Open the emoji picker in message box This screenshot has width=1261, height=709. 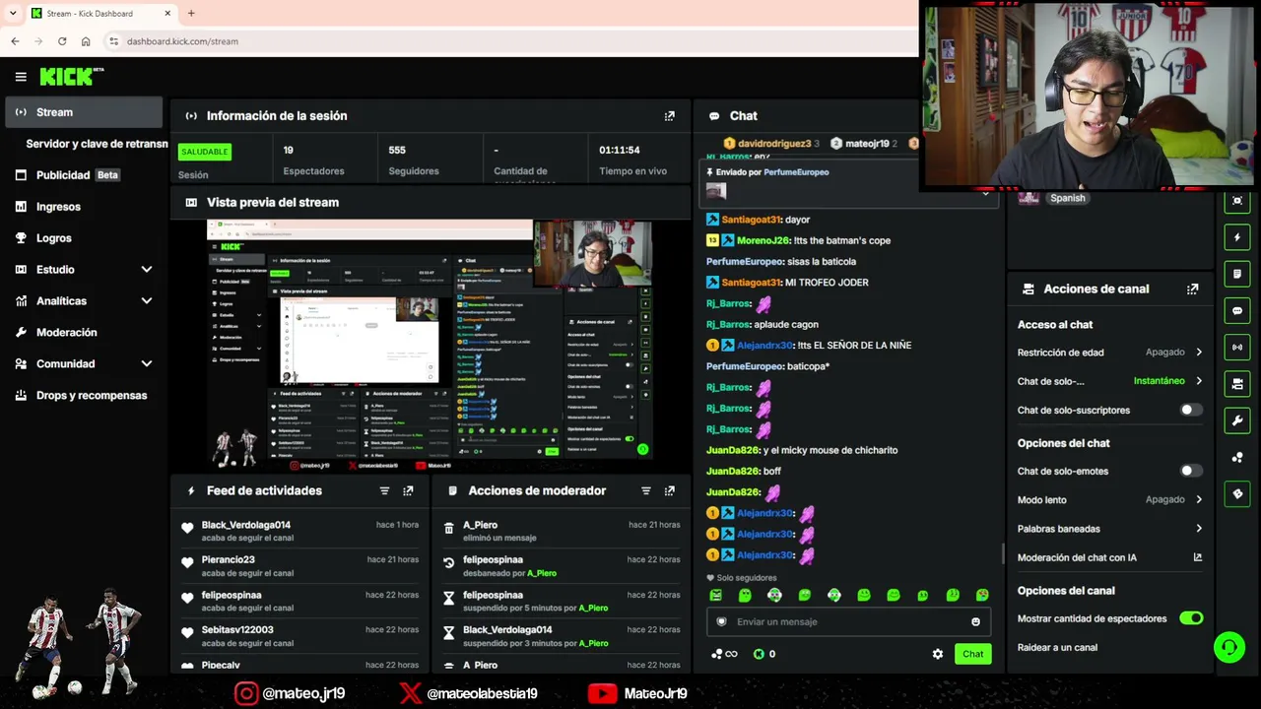coord(975,621)
